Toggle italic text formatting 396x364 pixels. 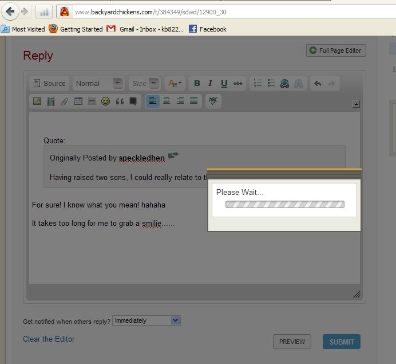coord(210,84)
